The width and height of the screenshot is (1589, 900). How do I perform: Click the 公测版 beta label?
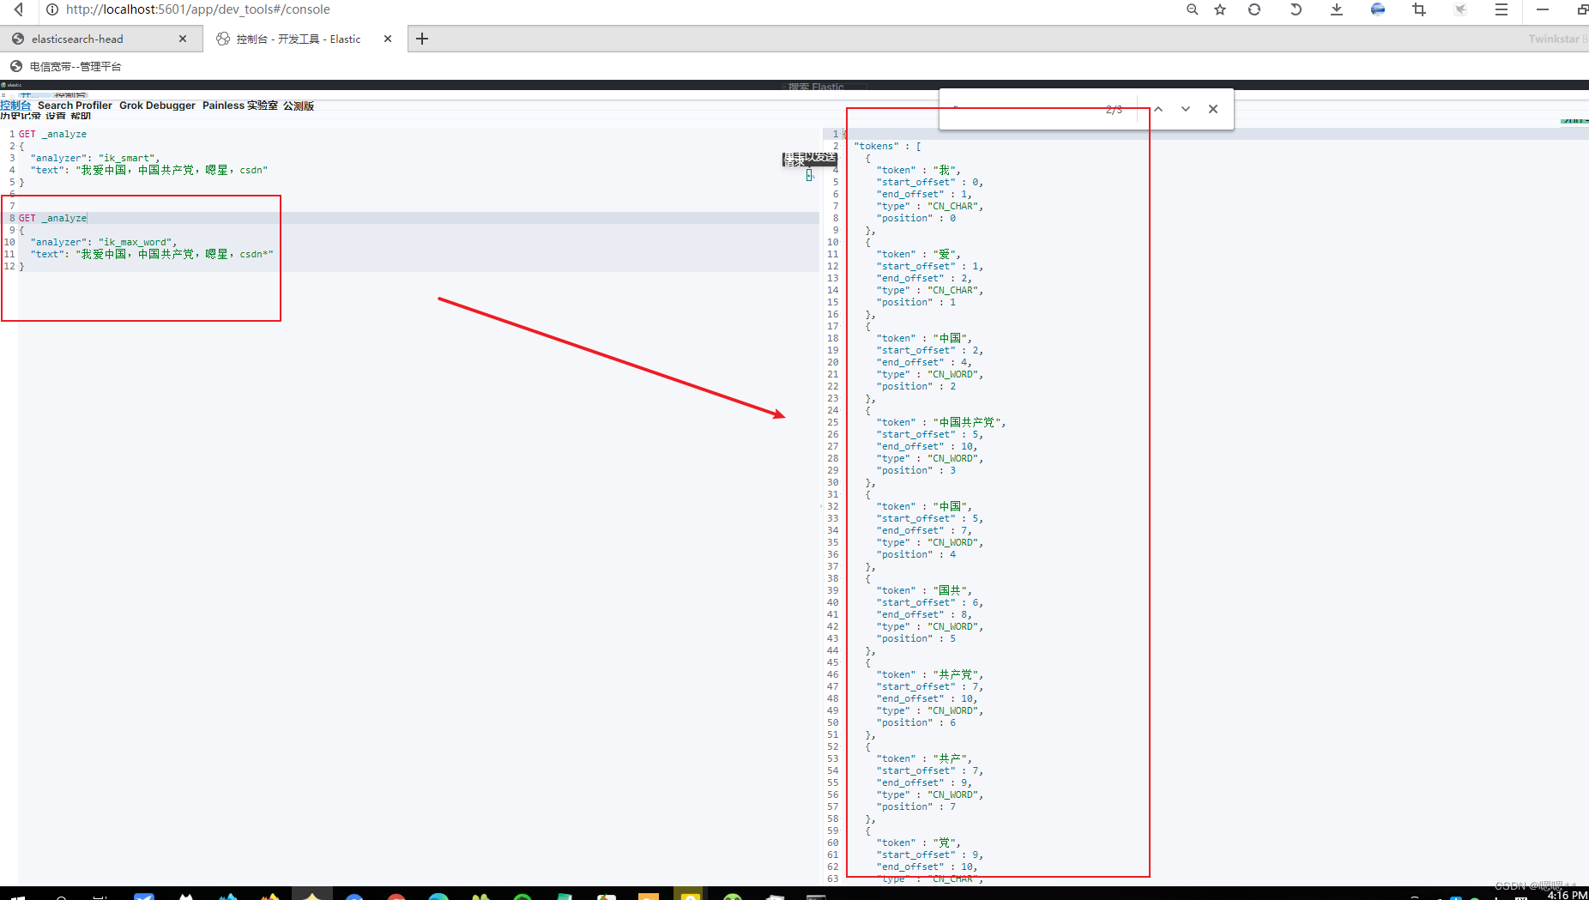(x=299, y=106)
